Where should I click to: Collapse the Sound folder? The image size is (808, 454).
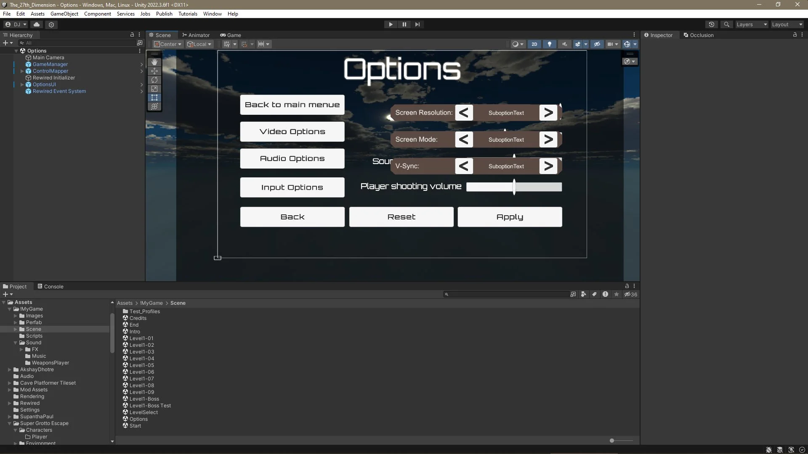coord(16,343)
